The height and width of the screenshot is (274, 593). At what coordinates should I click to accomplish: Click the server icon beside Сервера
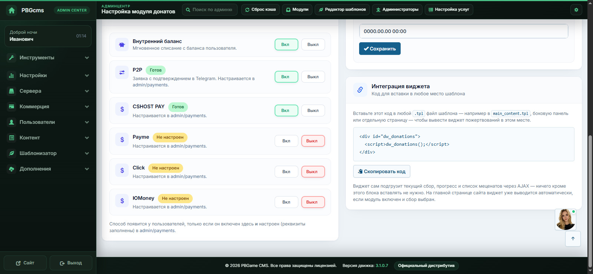[11, 91]
